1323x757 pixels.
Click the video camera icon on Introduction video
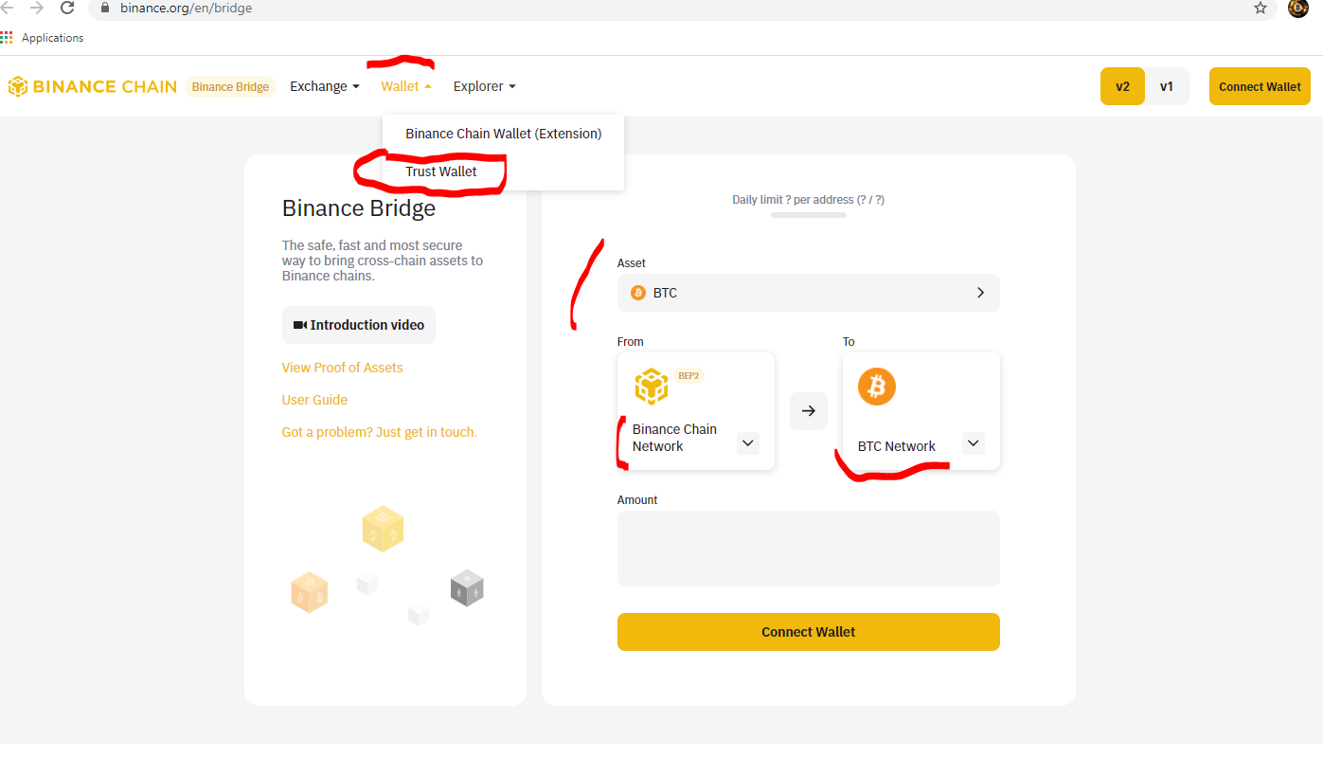coord(300,324)
